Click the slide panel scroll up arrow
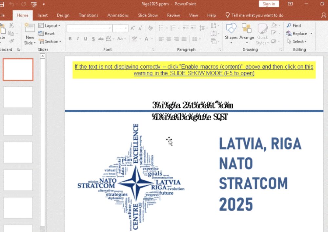This screenshot has height=232, width=328. tap(42, 56)
